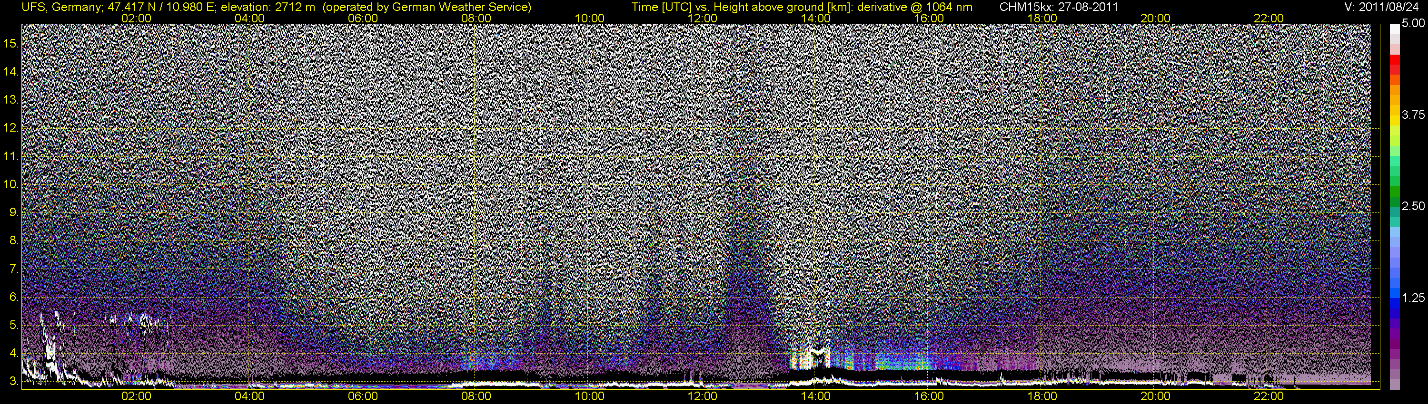This screenshot has width=1428, height=404.
Task: Click the top time axis label 16:00
Action: 929,18
